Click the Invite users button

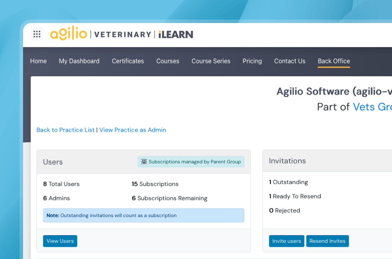coord(287,241)
